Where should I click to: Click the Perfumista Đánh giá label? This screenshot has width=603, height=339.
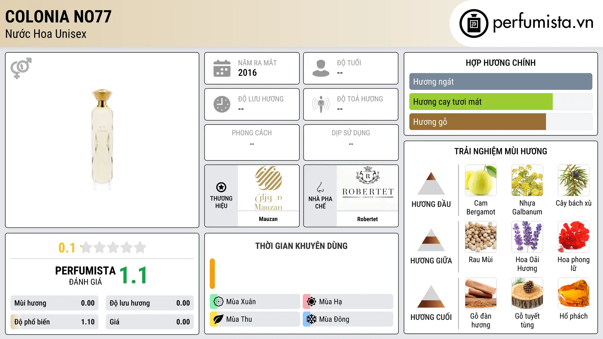[85, 275]
